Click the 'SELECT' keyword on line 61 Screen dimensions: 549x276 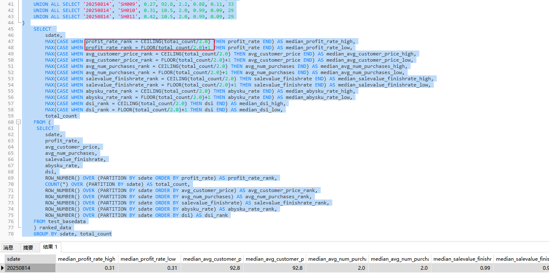pyautogui.click(x=45, y=128)
